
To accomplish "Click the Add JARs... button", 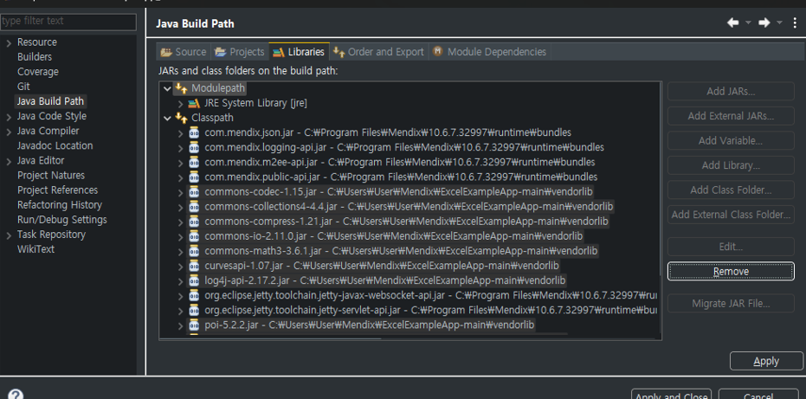I will (x=731, y=92).
